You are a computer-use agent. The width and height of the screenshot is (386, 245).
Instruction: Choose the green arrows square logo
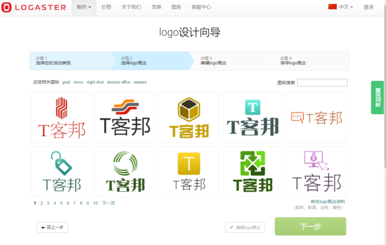click(x=252, y=172)
